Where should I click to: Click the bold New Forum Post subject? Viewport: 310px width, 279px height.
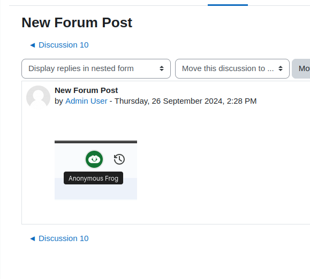pyautogui.click(x=86, y=90)
